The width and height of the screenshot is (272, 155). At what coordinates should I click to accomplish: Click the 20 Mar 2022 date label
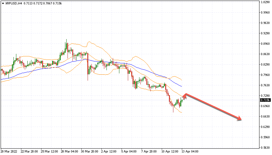point(9,152)
